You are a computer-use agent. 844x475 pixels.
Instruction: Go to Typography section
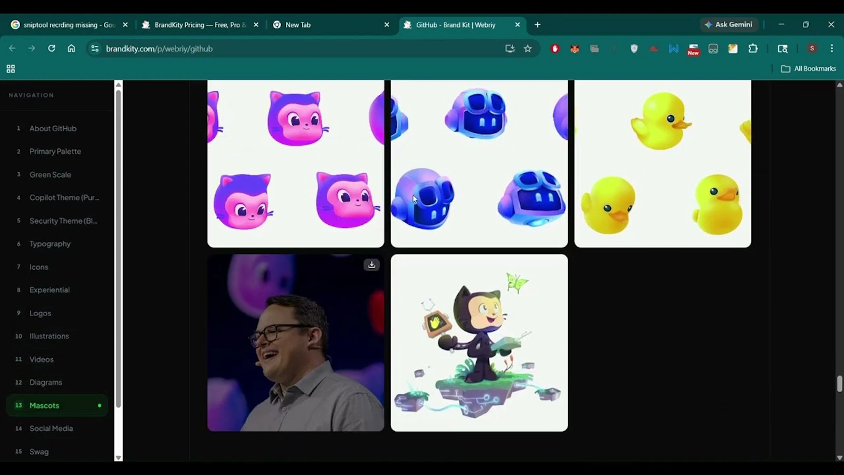[x=57, y=244]
